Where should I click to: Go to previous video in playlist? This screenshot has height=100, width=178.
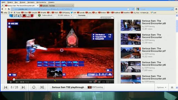pyautogui.click(x=6, y=87)
